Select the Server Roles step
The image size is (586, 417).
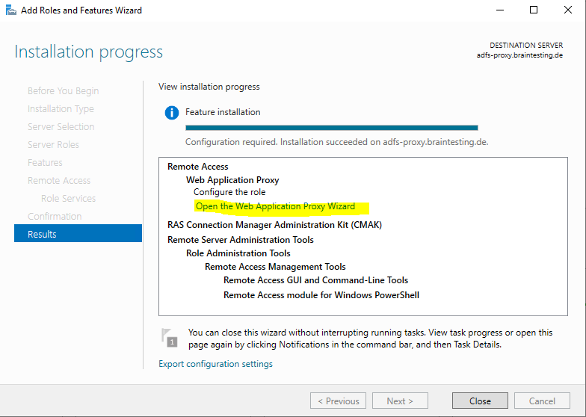(x=53, y=145)
